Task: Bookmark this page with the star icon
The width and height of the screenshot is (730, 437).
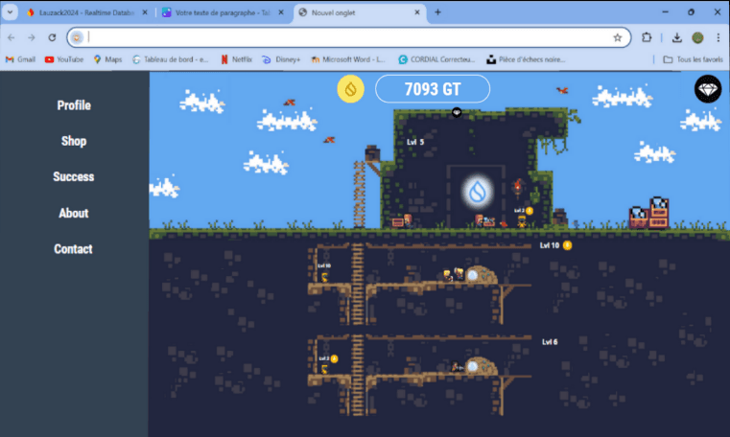Action: pyautogui.click(x=618, y=37)
